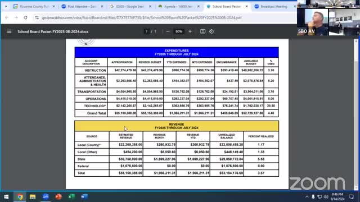360x202 pixels.
Task: Click the PDF zoom percentage field
Action: 179,31
